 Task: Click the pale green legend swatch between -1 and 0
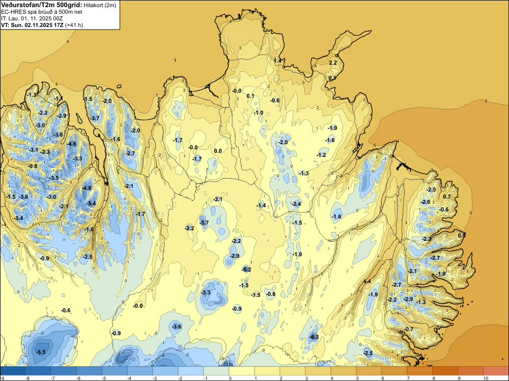pyautogui.click(x=216, y=371)
